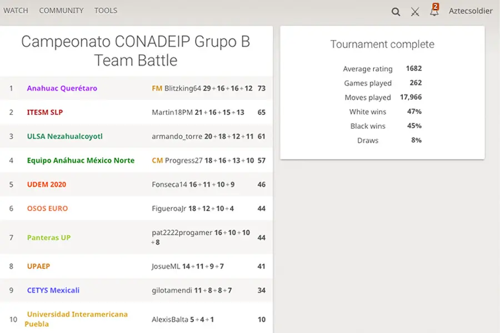Open the WATCH menu

[x=16, y=11]
